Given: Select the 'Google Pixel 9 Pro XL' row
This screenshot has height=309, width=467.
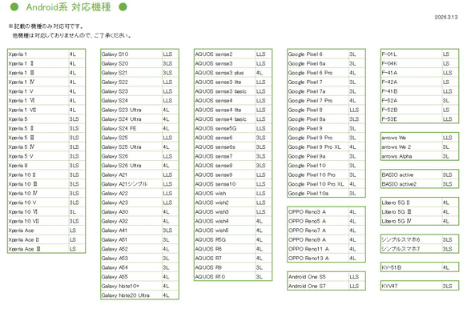Looking at the screenshot, I should 326,146.
